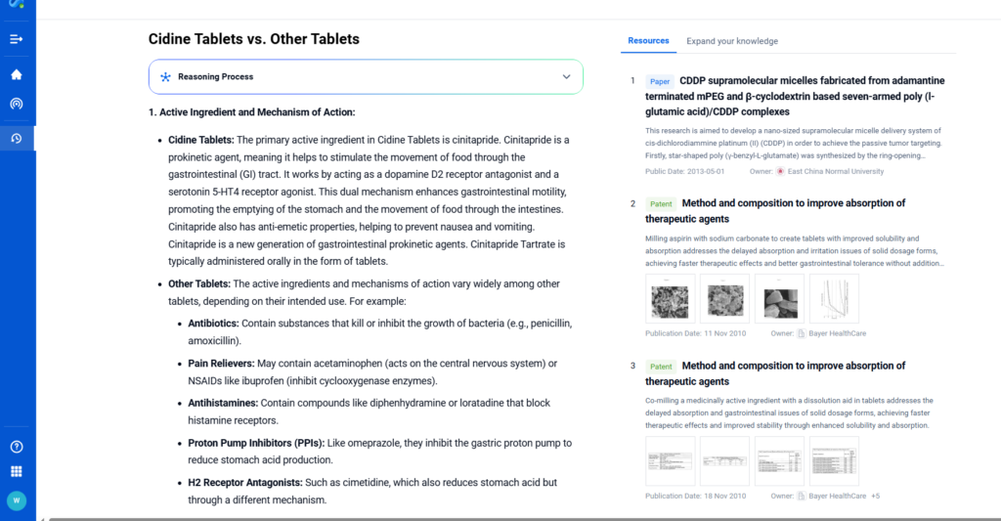1001x521 pixels.
Task: Switch to the Resources tab
Action: coord(648,41)
